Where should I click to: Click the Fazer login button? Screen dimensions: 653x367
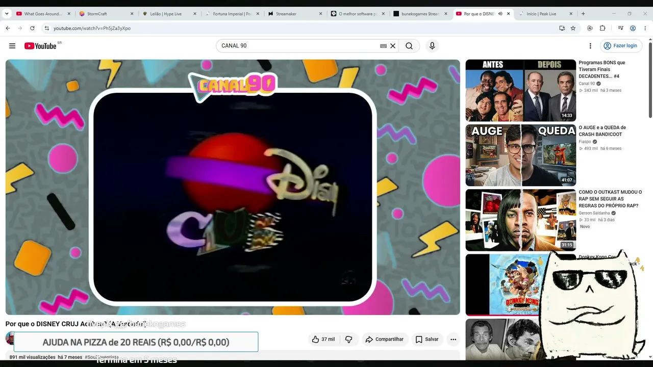(620, 46)
